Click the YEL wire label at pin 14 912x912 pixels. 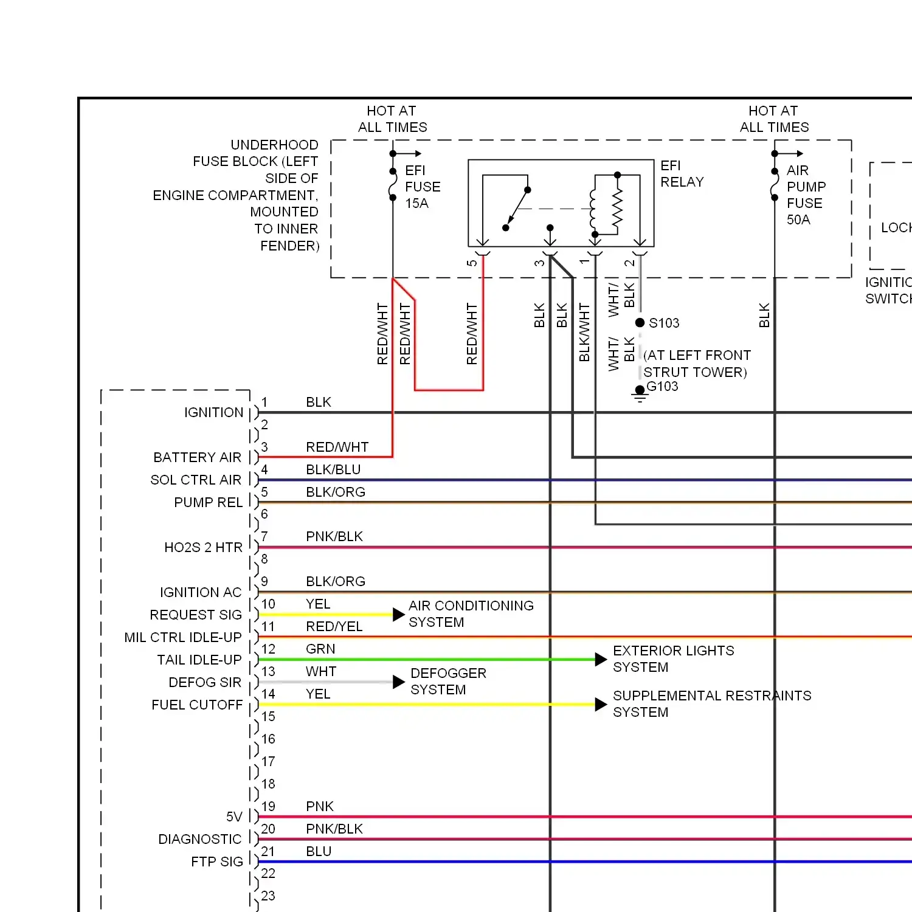pos(318,694)
